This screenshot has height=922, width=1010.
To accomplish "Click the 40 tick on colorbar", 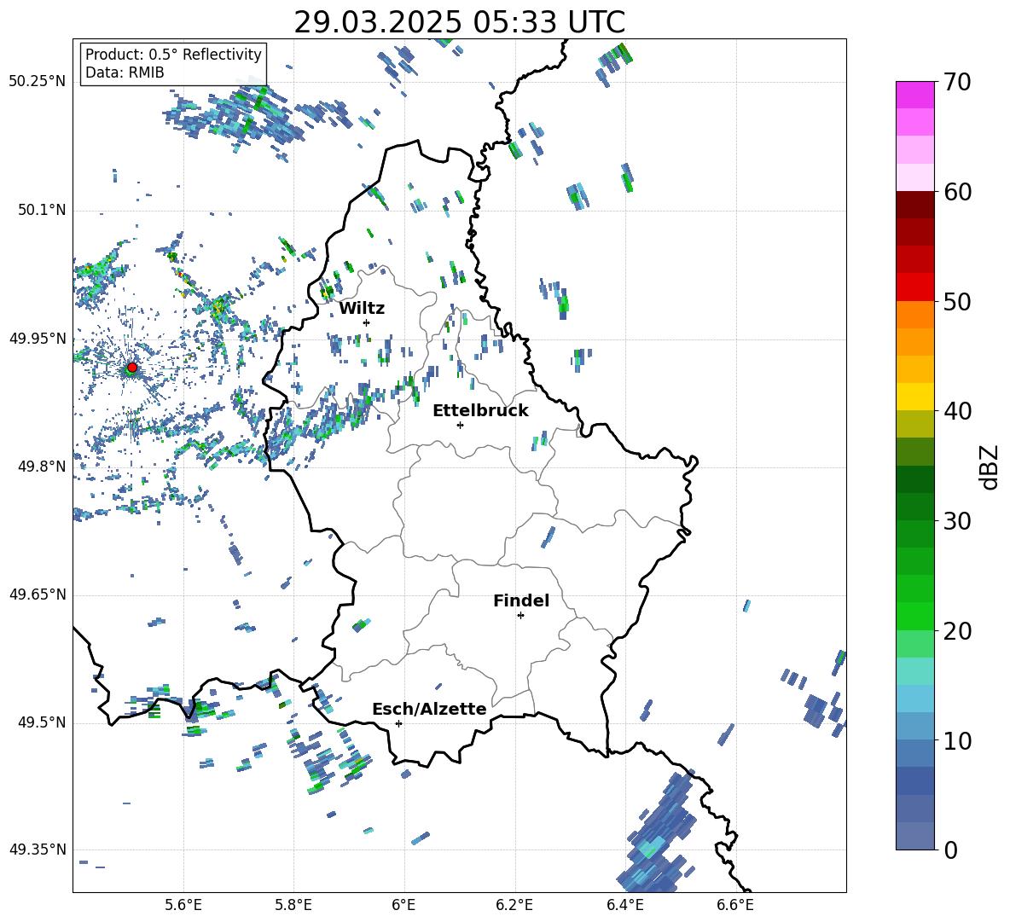I will tap(957, 411).
